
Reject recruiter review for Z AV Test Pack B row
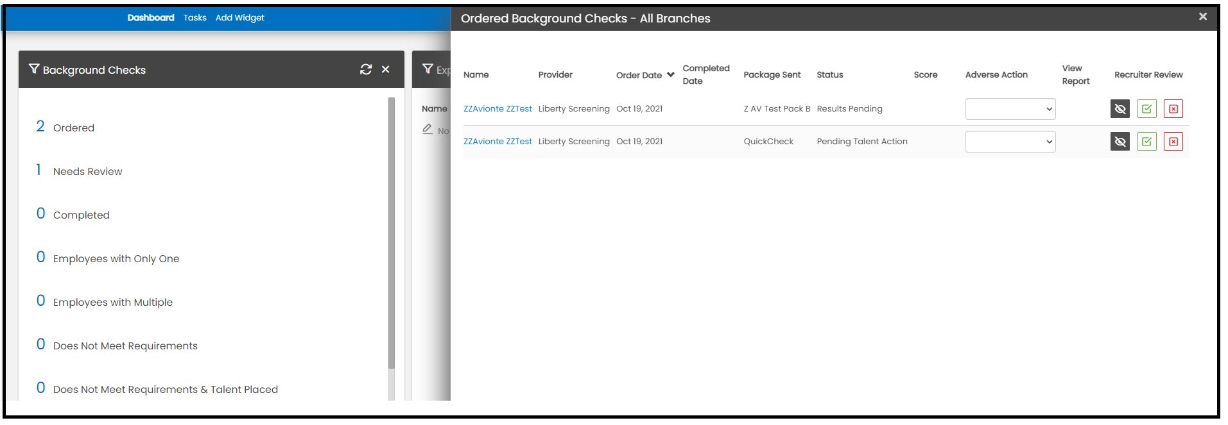click(1173, 109)
